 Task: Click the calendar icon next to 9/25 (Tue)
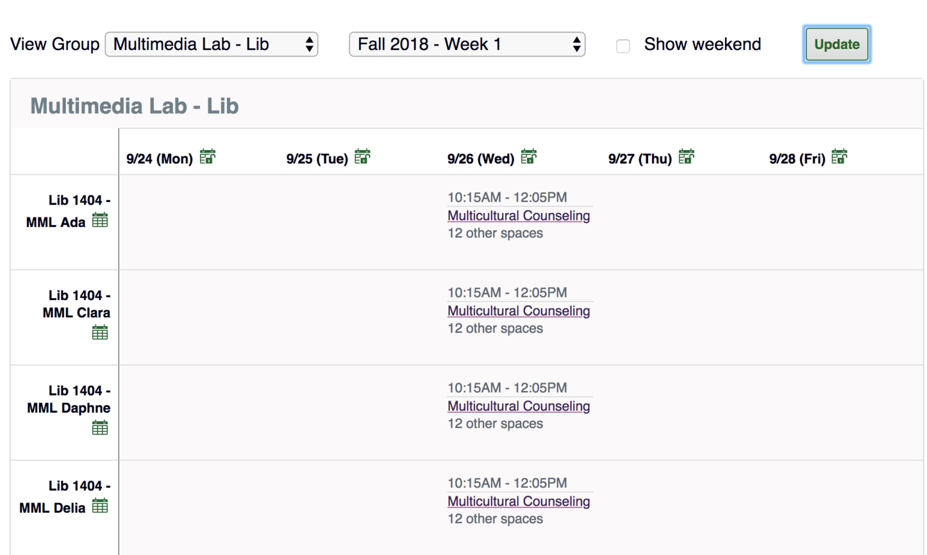[x=361, y=156]
